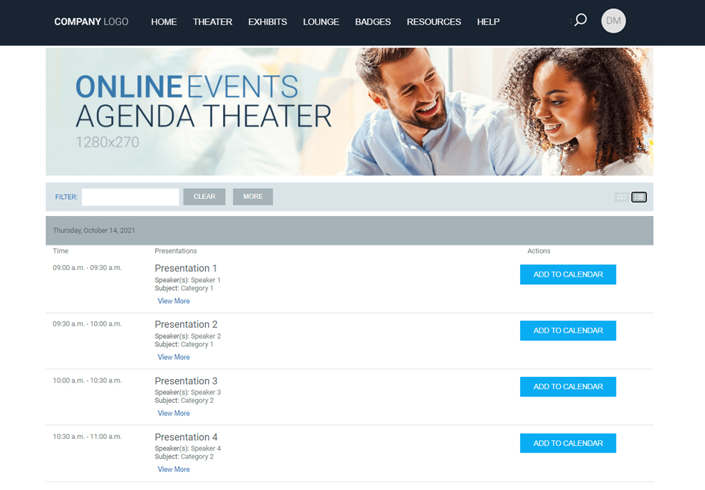View more about Presentation 1
Image resolution: width=705 pixels, height=490 pixels.
point(174,301)
